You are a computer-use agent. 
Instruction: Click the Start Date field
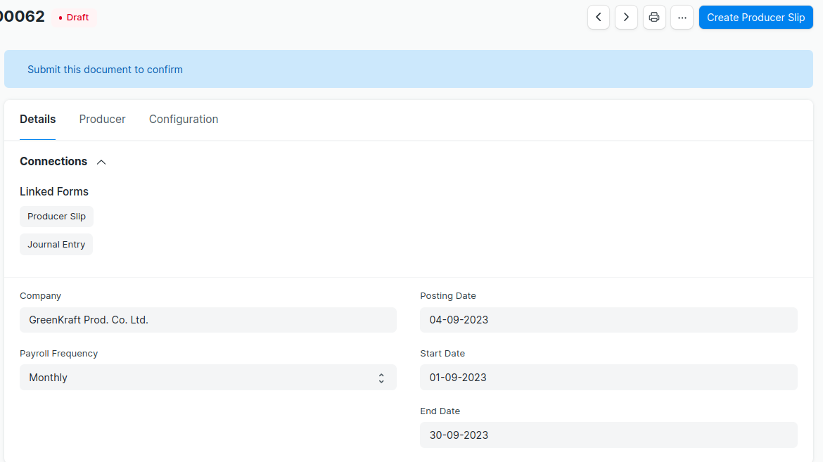click(x=608, y=378)
